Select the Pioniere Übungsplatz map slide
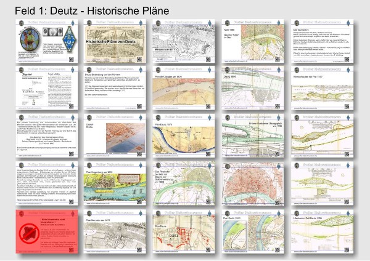Screen dimensions: 370x261 point(253,135)
